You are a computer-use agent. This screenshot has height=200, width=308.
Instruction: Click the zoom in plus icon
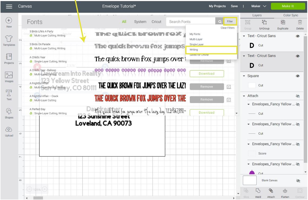click(45, 189)
